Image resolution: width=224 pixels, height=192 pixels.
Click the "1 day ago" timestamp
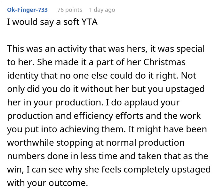tap(102, 10)
